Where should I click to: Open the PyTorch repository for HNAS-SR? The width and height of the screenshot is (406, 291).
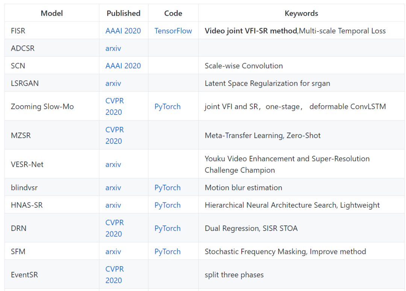167,205
